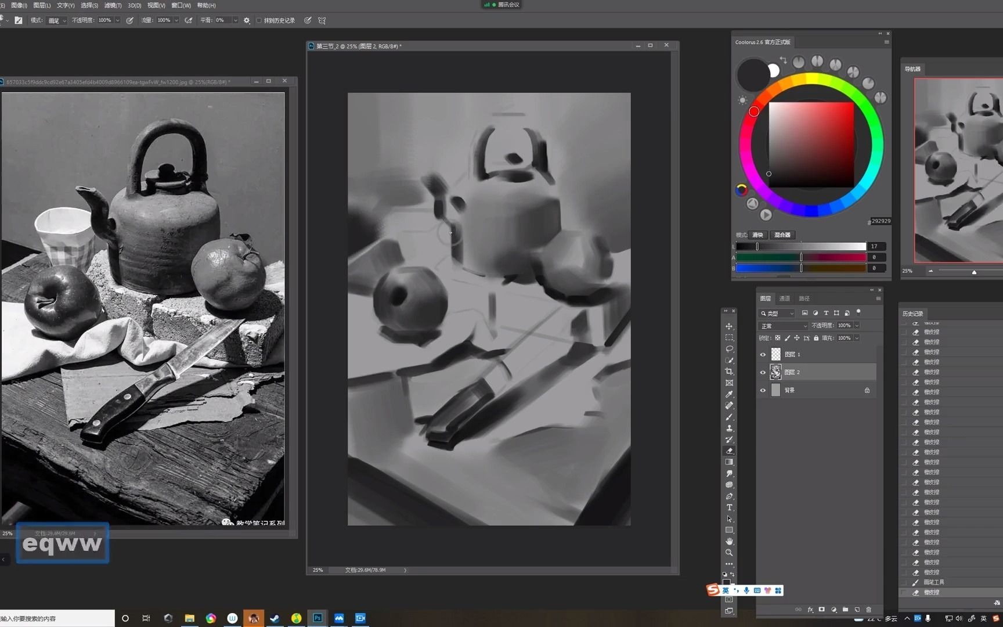Image resolution: width=1003 pixels, height=627 pixels.
Task: Select the Crop tool
Action: [729, 372]
